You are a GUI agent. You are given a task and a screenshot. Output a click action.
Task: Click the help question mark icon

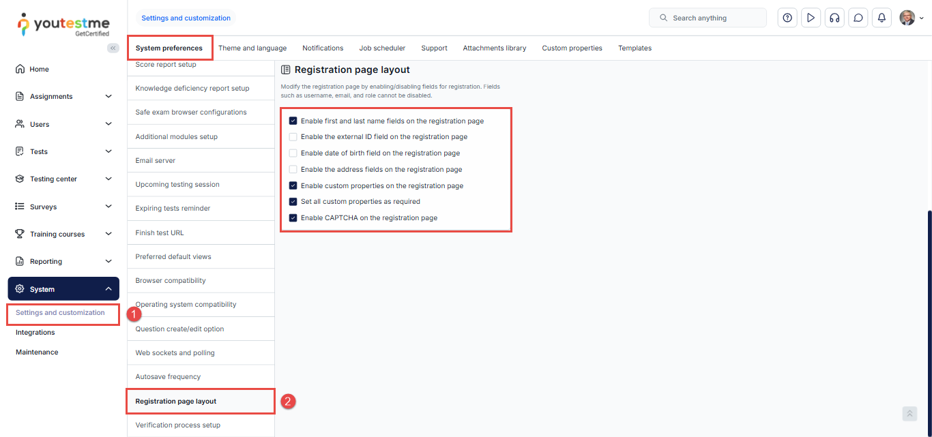[x=787, y=18]
